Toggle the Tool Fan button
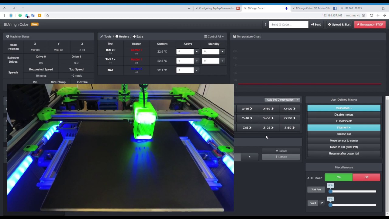Viewport: 389px width, 219px height. point(316,189)
